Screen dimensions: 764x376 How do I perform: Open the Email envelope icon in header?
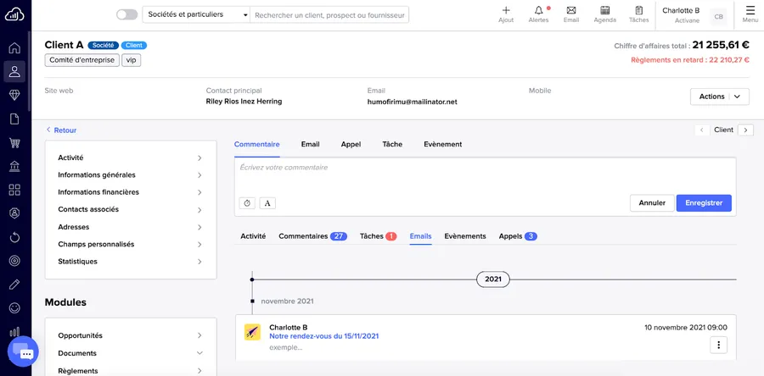[571, 14]
